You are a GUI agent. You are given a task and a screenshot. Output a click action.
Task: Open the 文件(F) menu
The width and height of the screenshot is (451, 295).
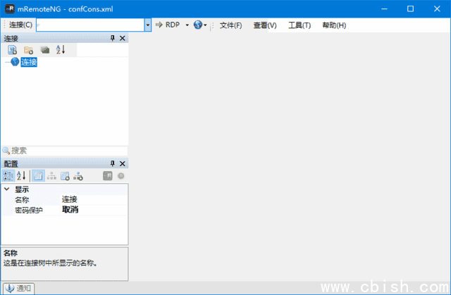click(230, 25)
